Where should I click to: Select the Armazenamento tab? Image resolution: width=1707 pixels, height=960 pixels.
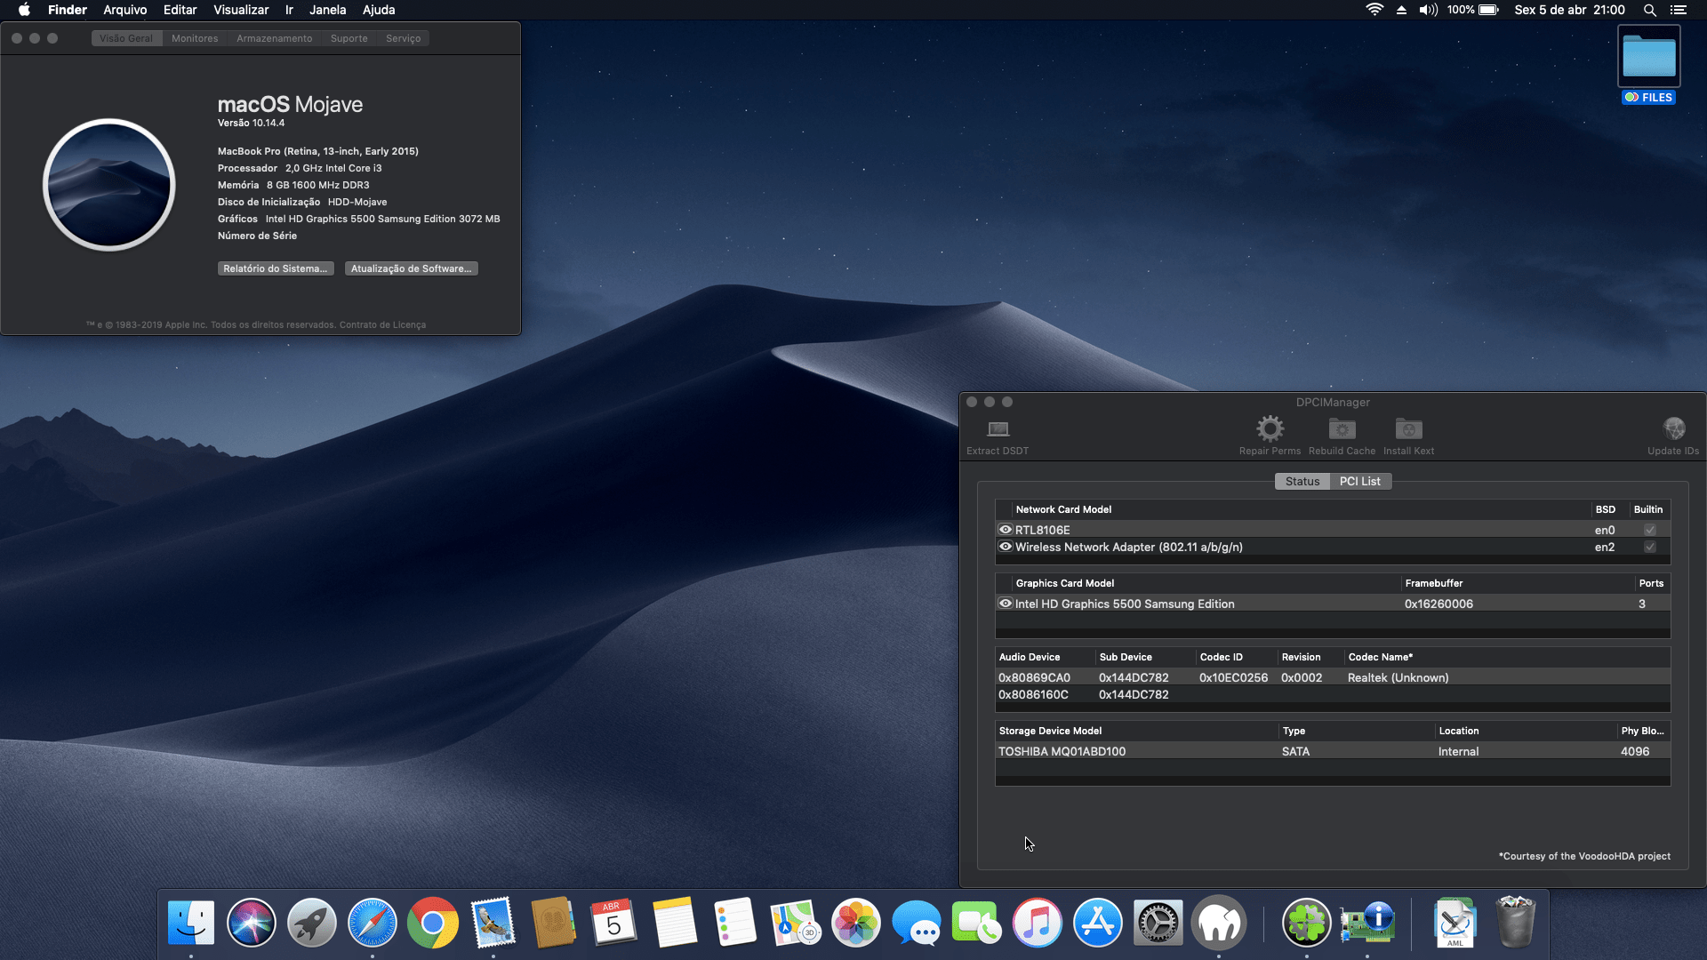(x=274, y=38)
